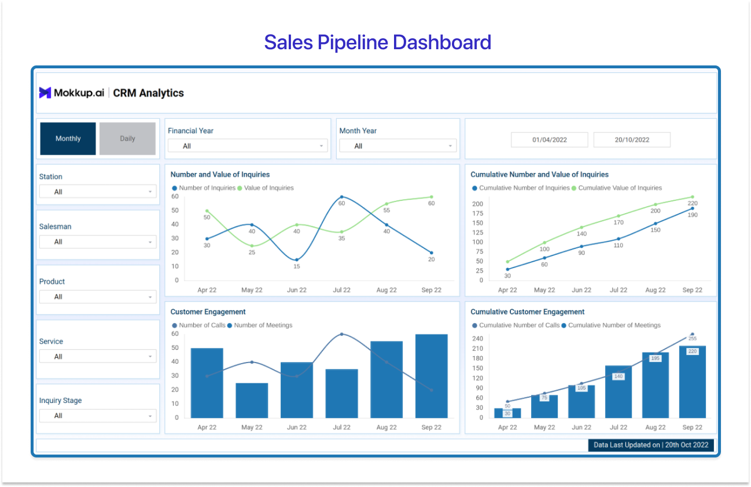Viewport: 751px width, 487px height.
Task: Open the Financial Year dropdown
Action: click(248, 146)
